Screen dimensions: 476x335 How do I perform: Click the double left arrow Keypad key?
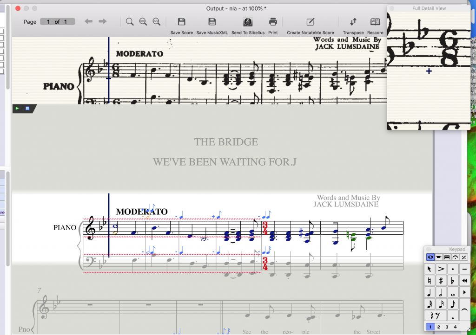coord(464,281)
